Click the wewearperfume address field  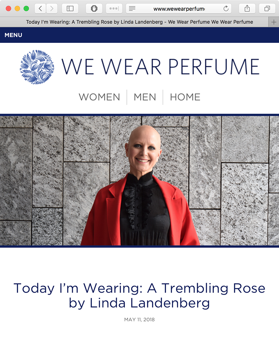179,9
